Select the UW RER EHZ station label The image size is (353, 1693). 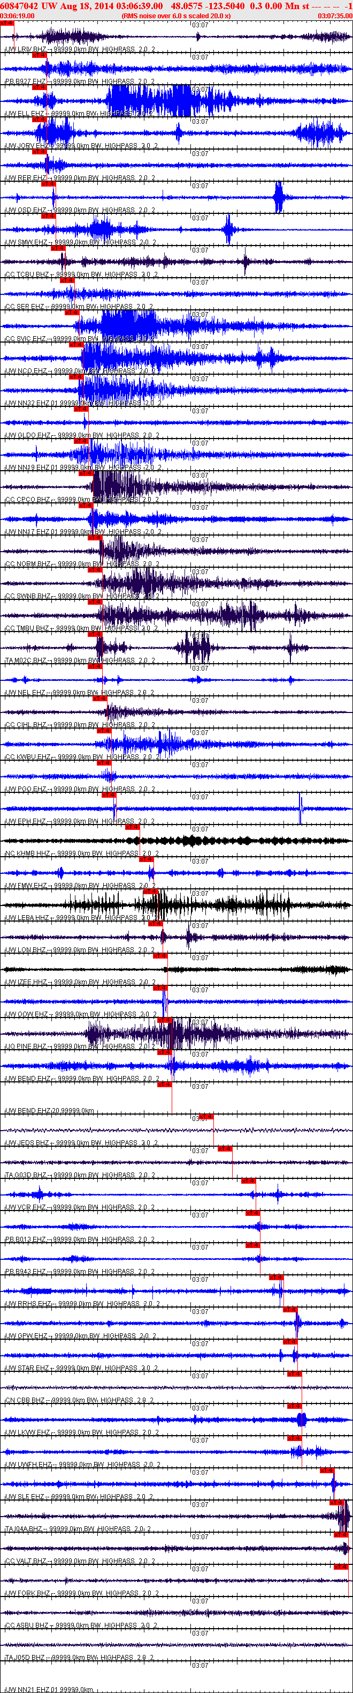[x=80, y=178]
